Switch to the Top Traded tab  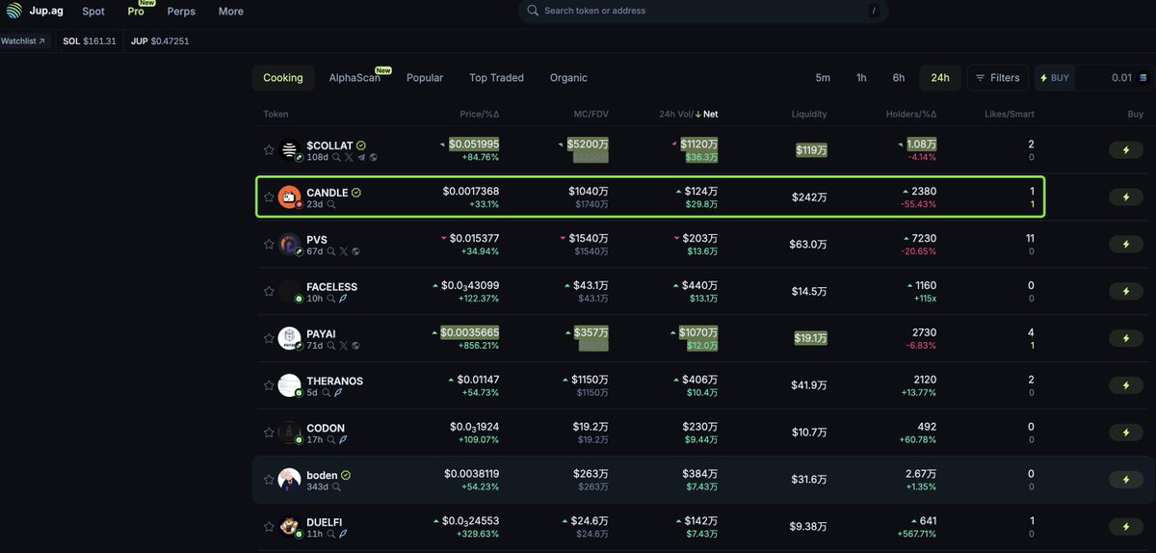coord(496,78)
